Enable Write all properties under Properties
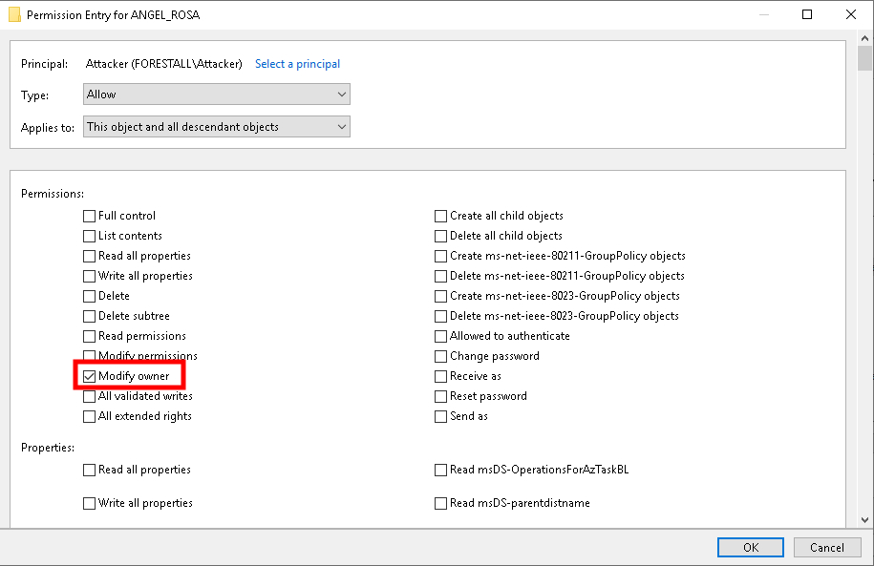Screen dimensions: 874x566 (x=90, y=503)
